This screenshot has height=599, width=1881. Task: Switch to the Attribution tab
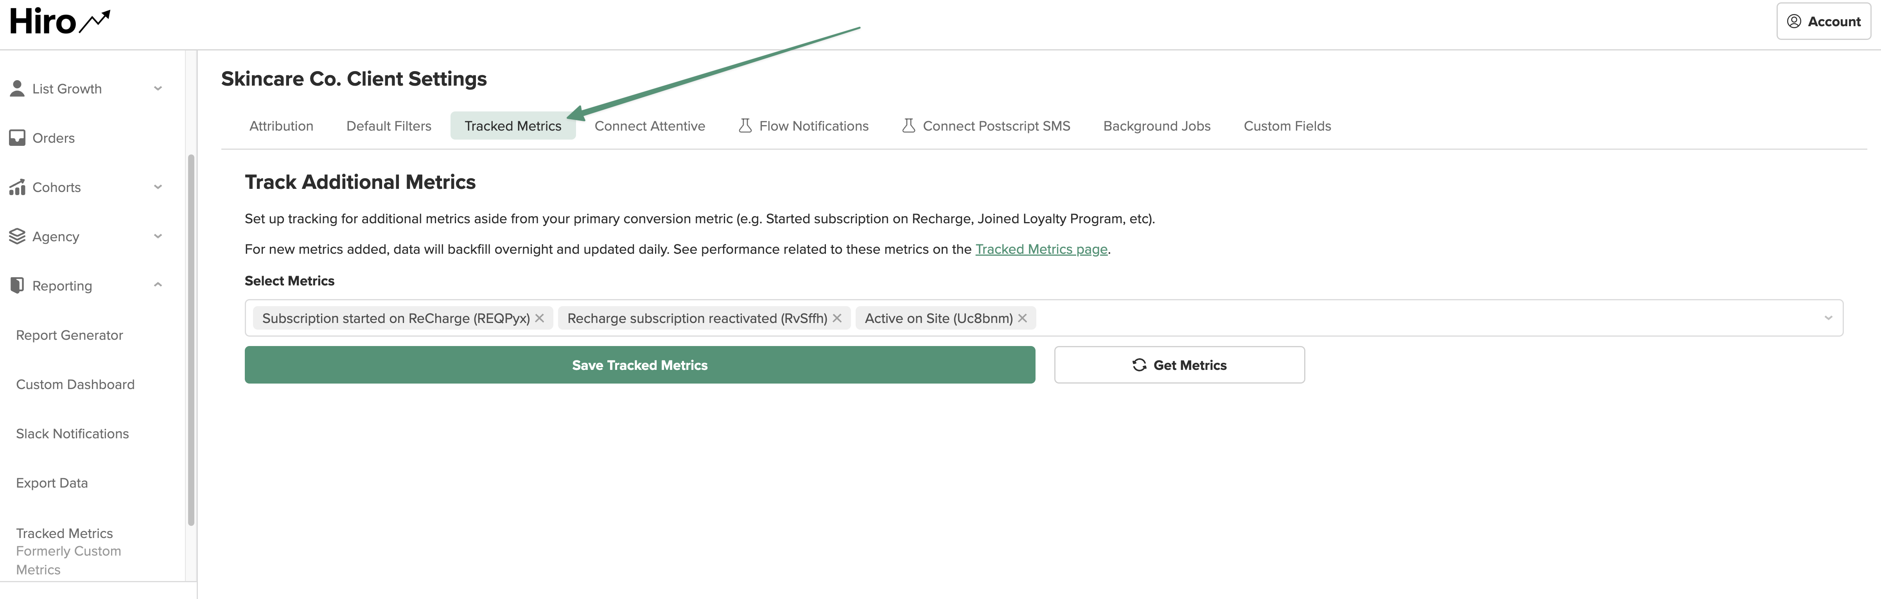click(281, 126)
